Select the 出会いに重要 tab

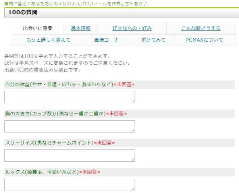coord(38,29)
